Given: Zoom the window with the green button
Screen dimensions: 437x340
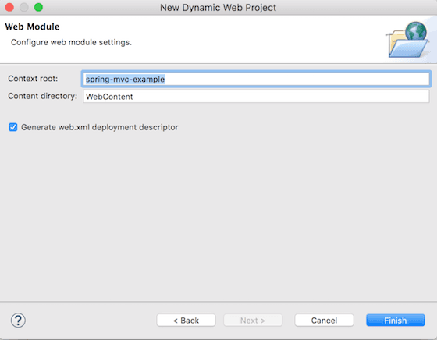Looking at the screenshot, I should point(38,7).
